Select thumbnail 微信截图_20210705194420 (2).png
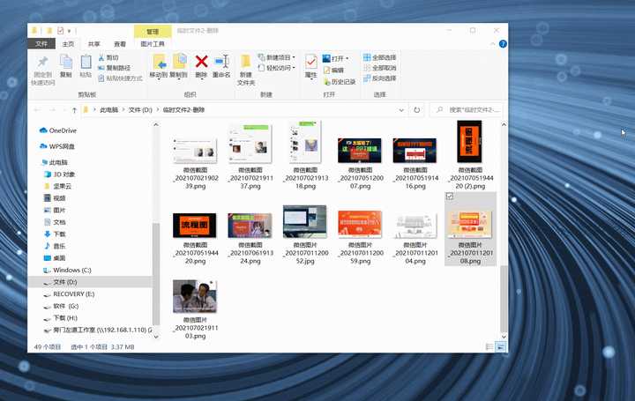635x401 pixels. tap(470, 155)
